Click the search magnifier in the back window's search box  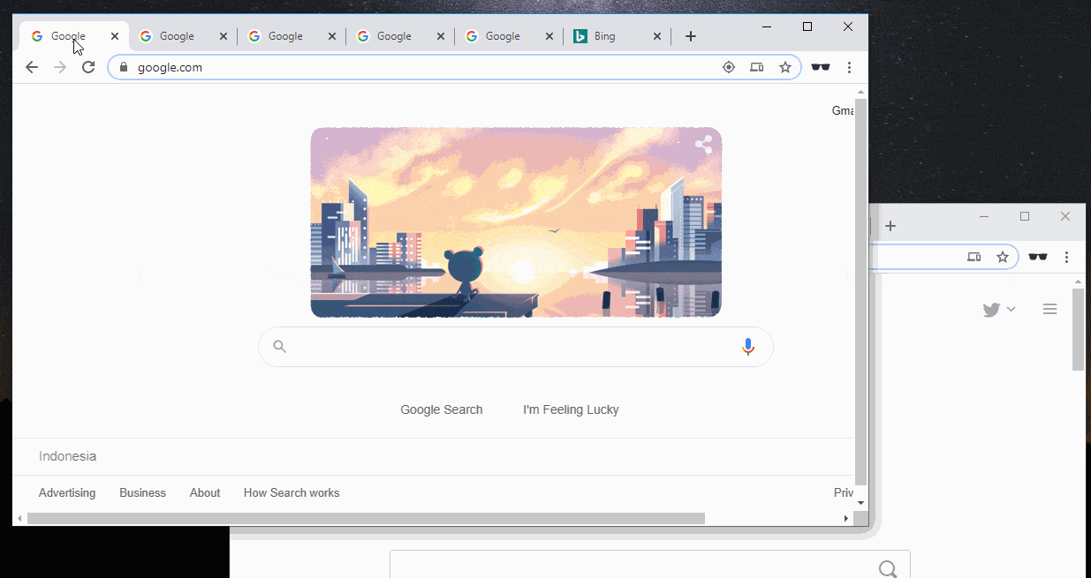[x=889, y=569]
